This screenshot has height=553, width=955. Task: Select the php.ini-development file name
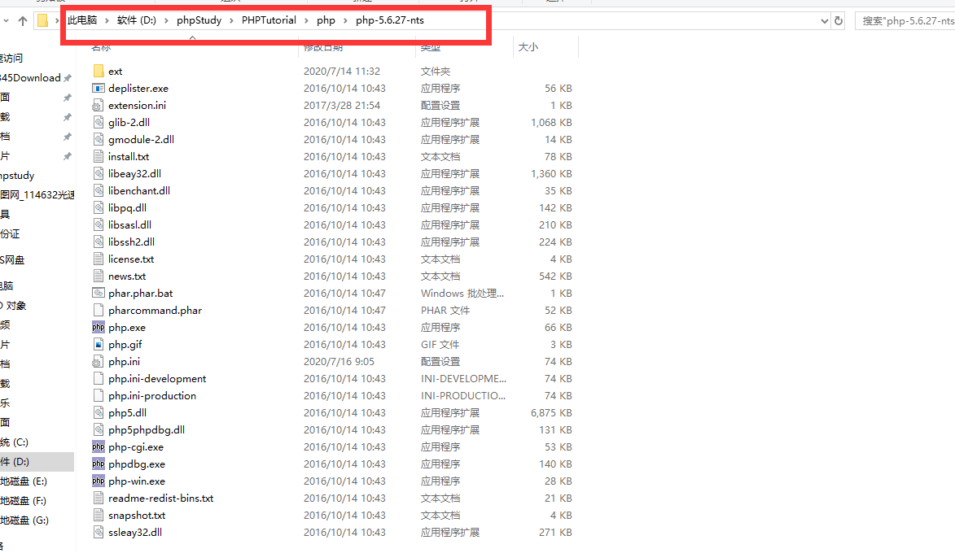pyautogui.click(x=157, y=378)
